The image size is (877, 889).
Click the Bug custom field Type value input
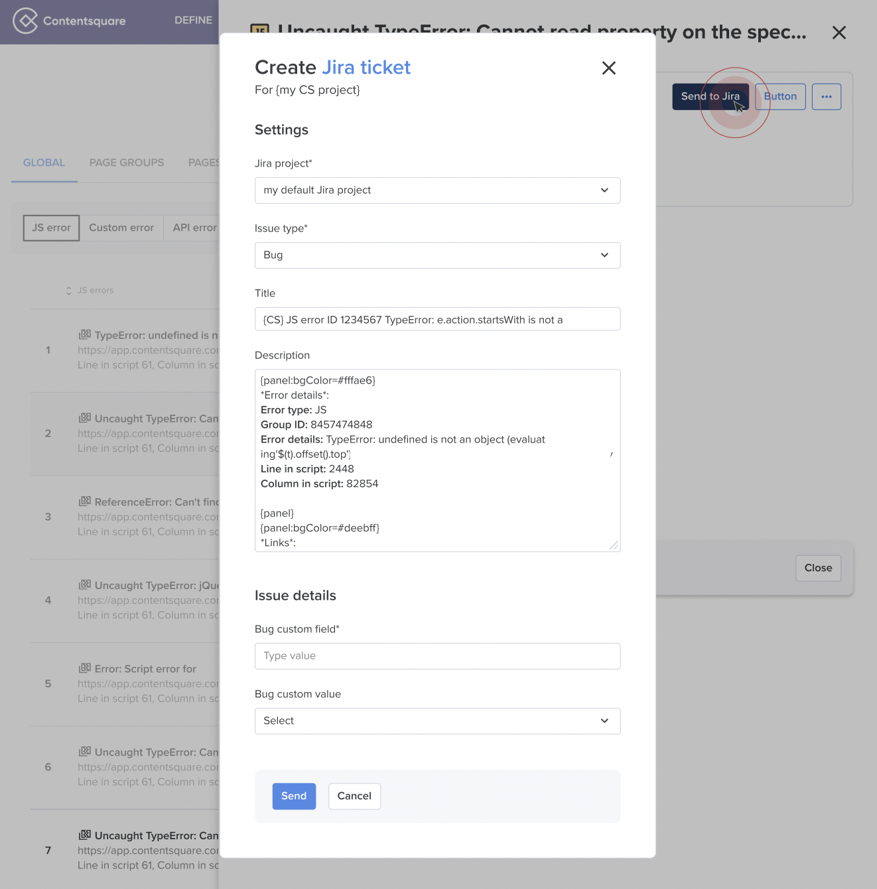click(x=437, y=656)
